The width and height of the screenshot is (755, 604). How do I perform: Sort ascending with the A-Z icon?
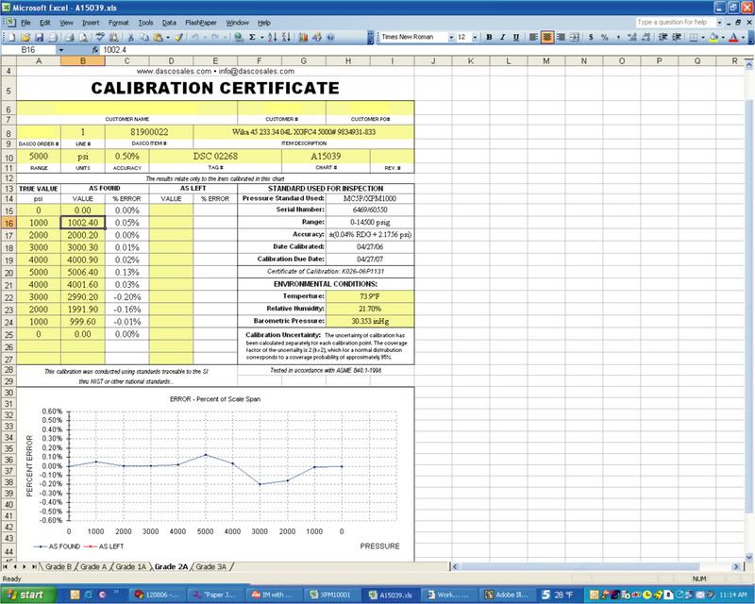click(274, 38)
